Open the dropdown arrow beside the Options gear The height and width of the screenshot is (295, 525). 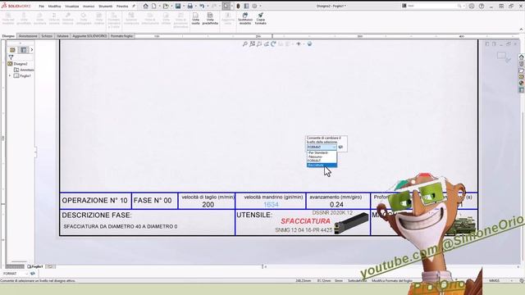[260, 6]
